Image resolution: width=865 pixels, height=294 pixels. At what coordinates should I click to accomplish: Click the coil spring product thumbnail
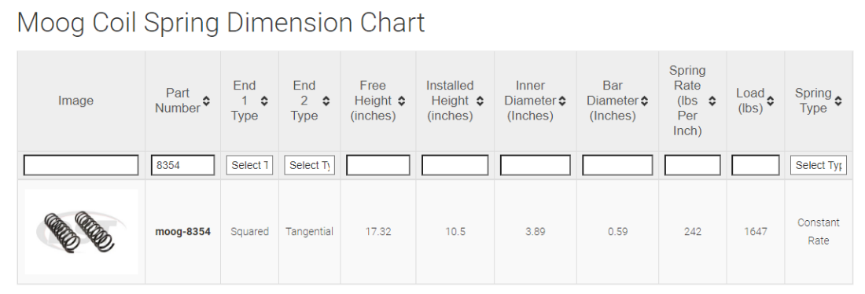pos(82,231)
